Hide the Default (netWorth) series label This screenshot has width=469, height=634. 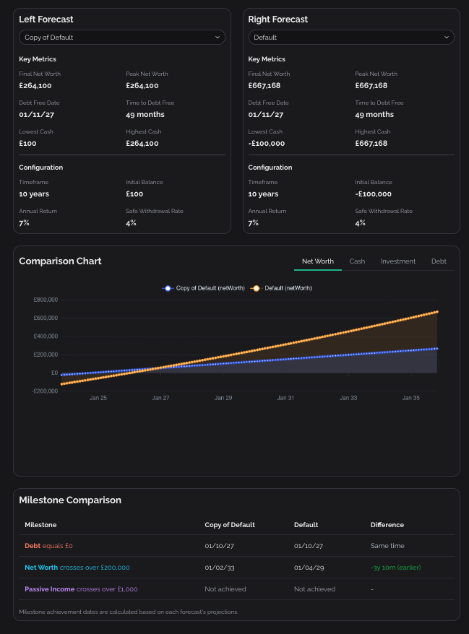(288, 288)
